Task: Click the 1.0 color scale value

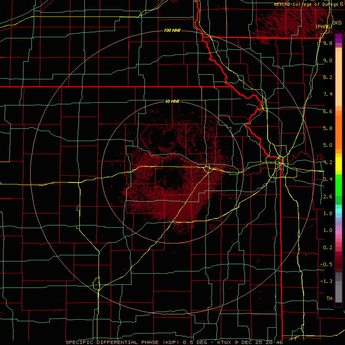Action: tap(328, 230)
